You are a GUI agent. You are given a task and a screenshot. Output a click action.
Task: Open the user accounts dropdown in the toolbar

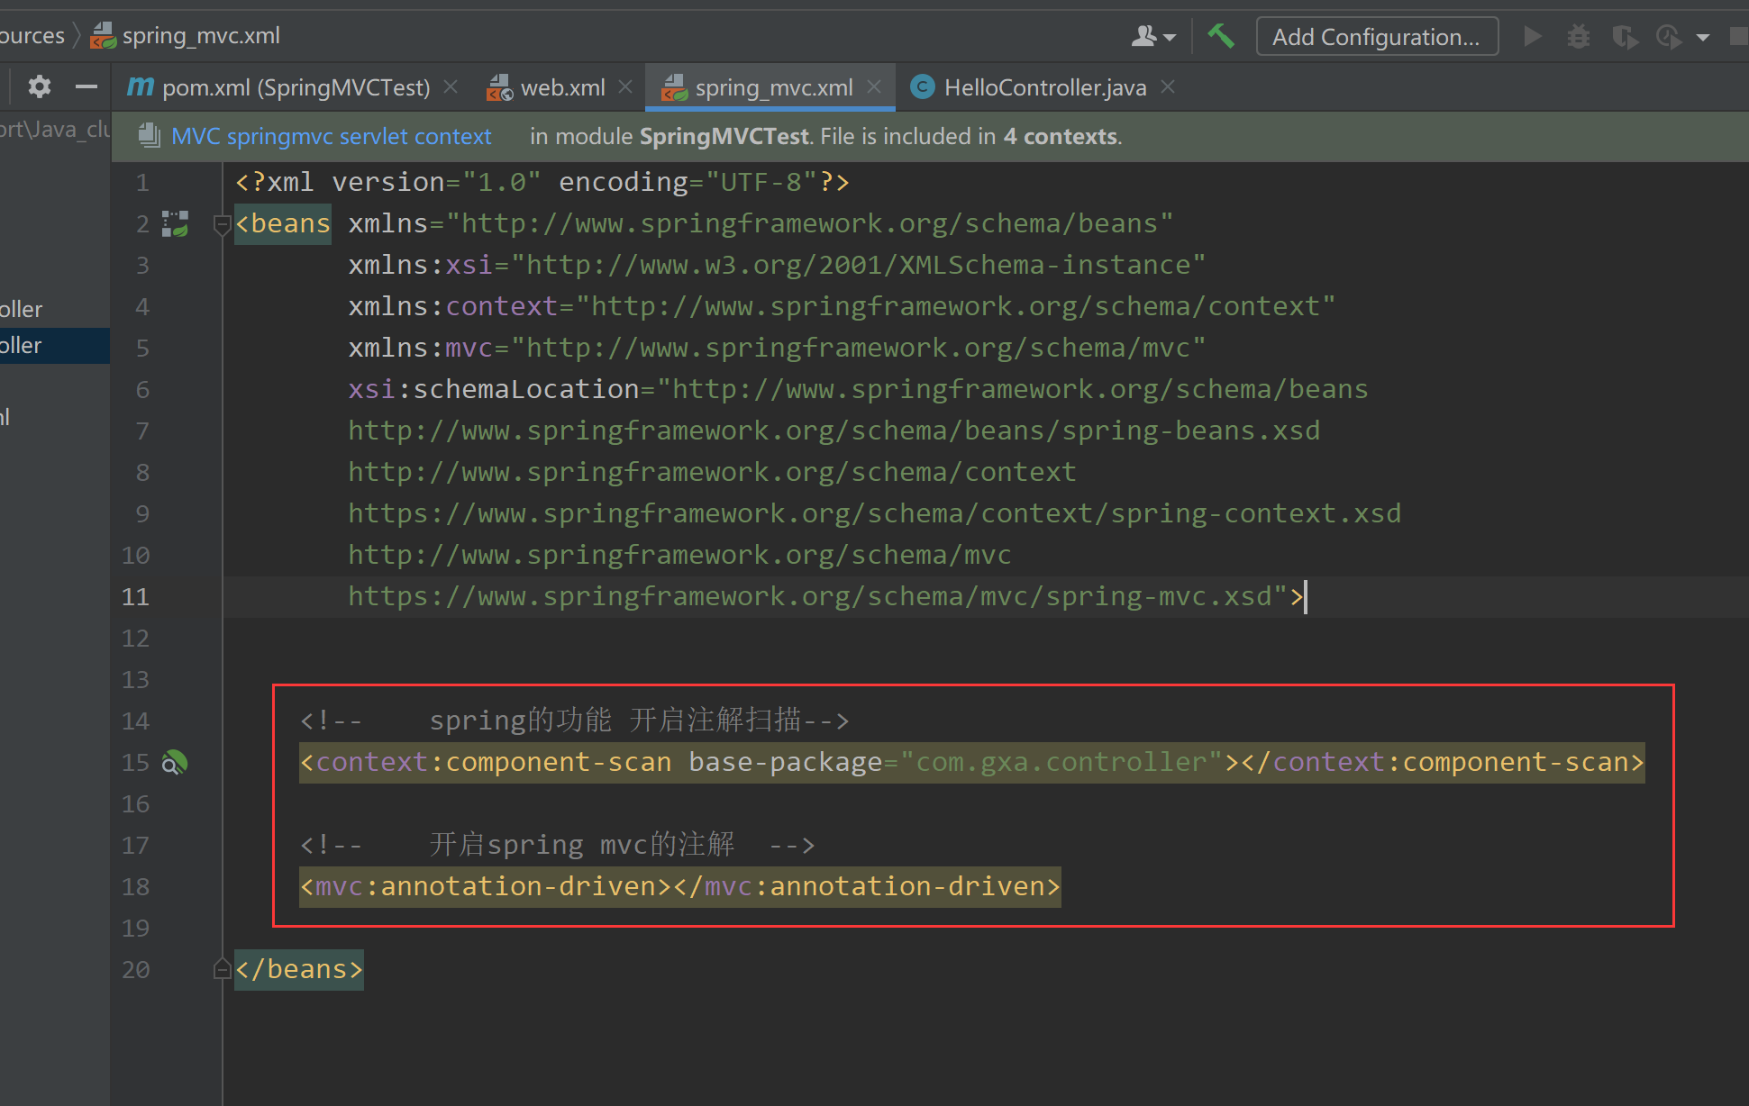(x=1152, y=36)
